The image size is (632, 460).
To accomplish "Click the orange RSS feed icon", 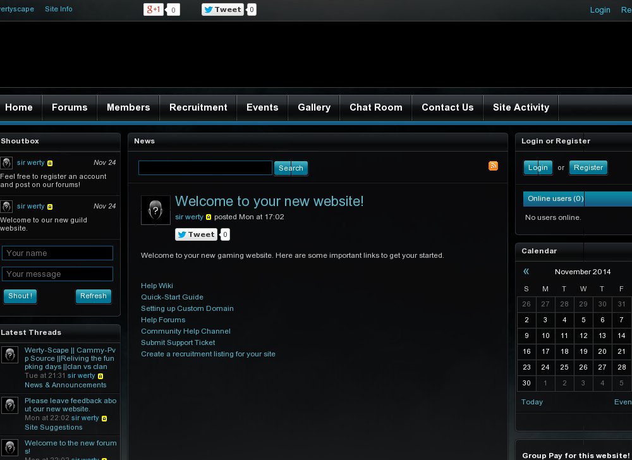I will tap(493, 166).
